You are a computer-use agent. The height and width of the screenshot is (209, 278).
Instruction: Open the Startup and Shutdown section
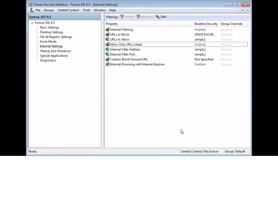[55, 51]
